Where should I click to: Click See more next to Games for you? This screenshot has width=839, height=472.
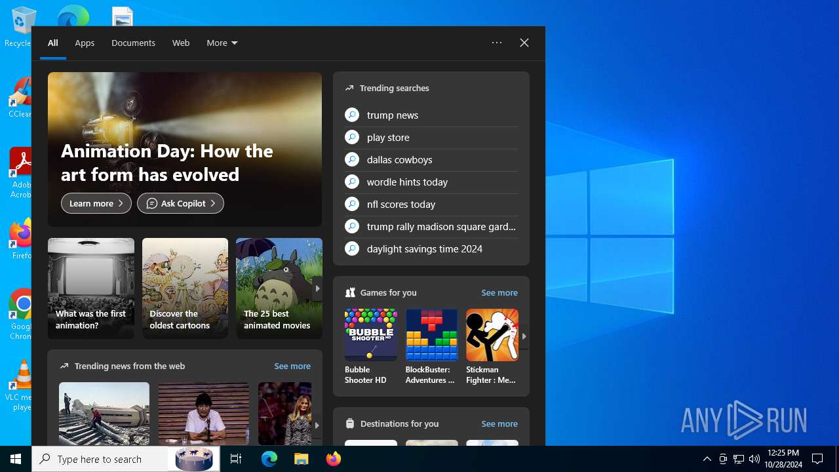pyautogui.click(x=499, y=292)
